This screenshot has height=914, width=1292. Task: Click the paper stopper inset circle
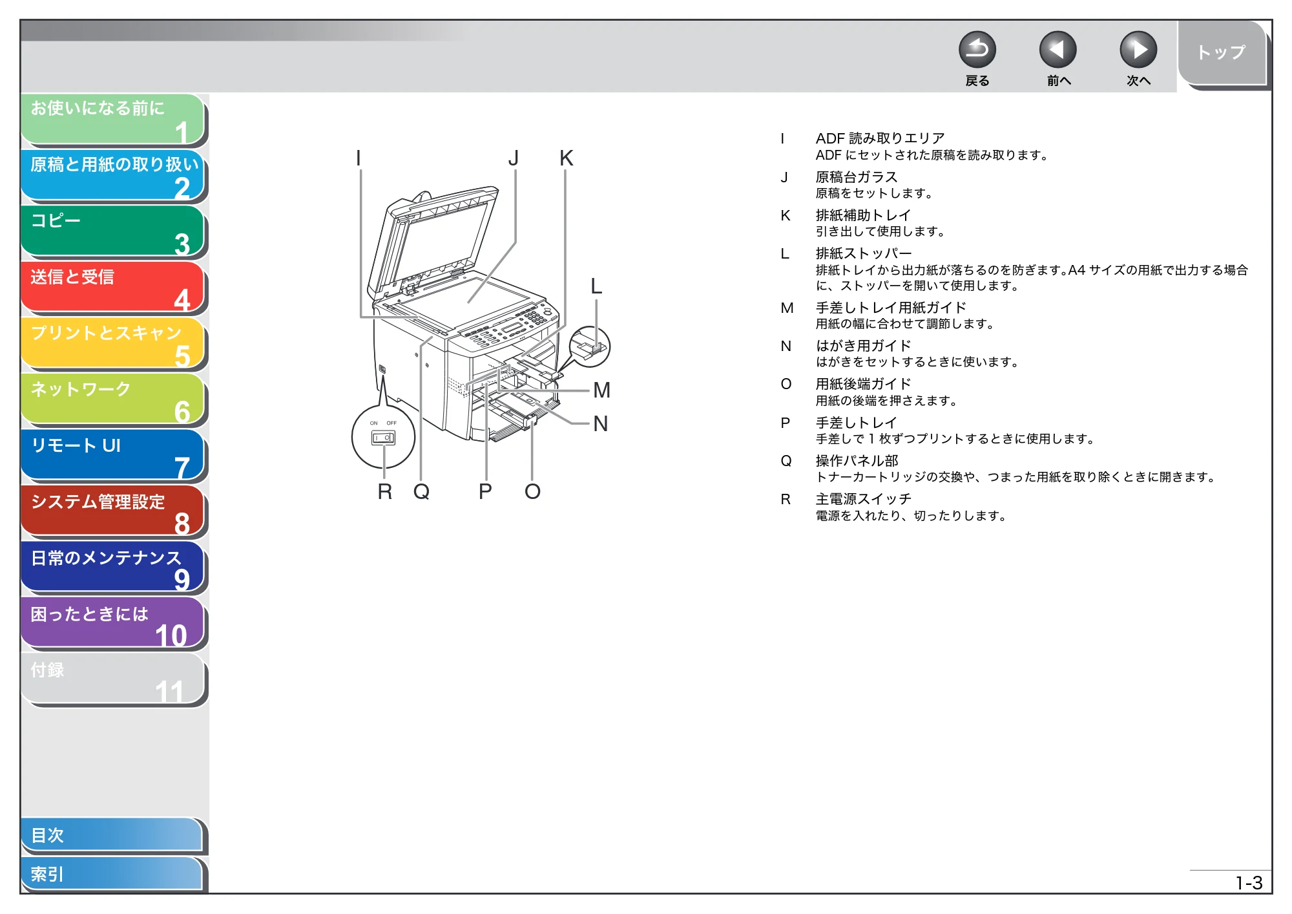(590, 346)
